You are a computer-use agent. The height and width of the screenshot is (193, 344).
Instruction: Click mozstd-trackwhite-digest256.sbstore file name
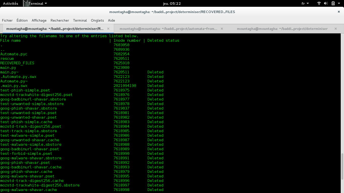point(40,185)
